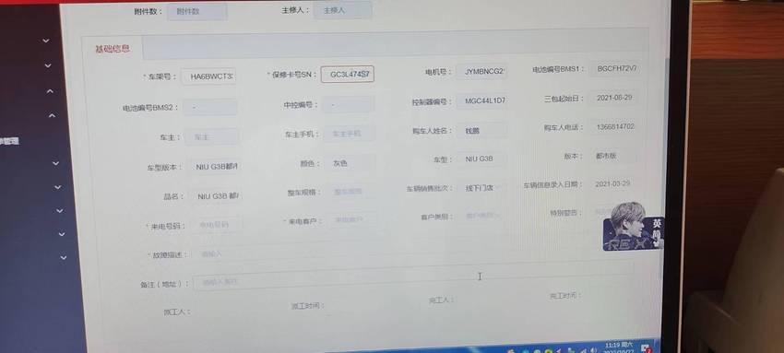
Task: Click the 保修卡号SN input field
Action: (348, 75)
